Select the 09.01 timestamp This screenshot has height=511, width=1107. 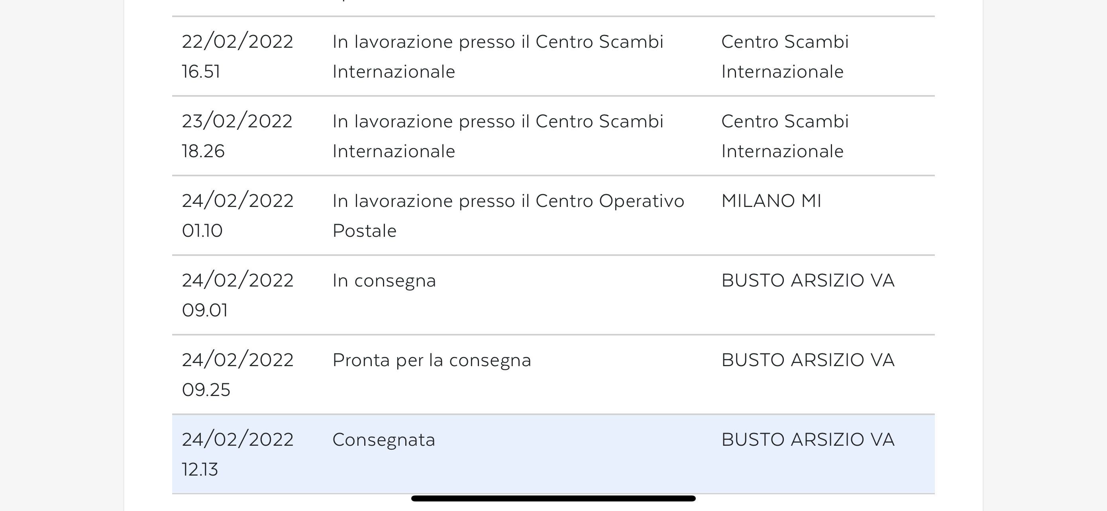pos(204,310)
